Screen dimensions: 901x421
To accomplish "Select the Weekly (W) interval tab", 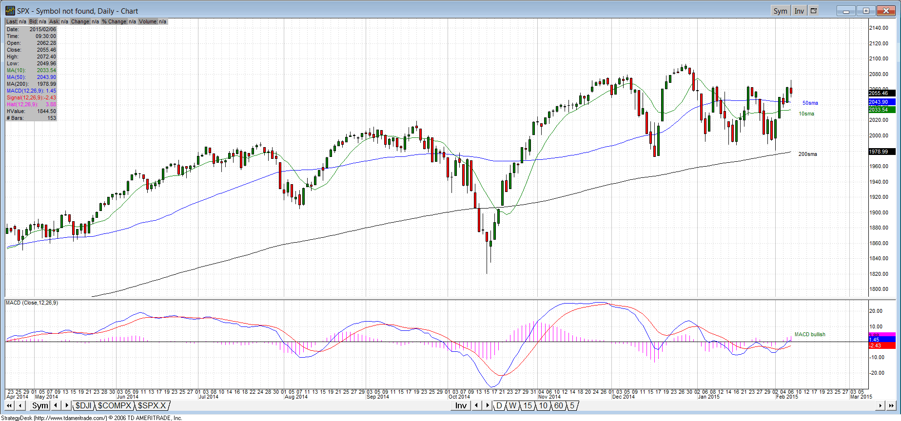I will tap(512, 406).
